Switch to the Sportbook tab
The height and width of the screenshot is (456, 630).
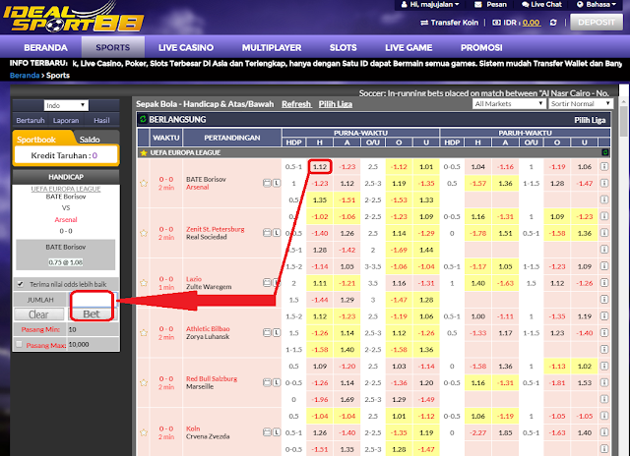tap(36, 140)
